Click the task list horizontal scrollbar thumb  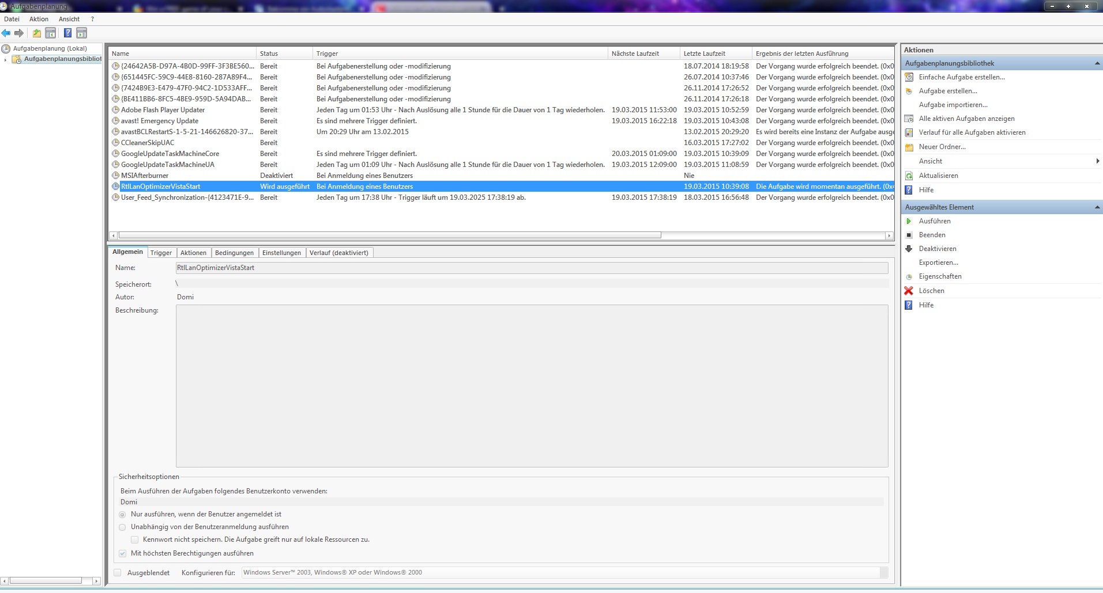point(389,235)
